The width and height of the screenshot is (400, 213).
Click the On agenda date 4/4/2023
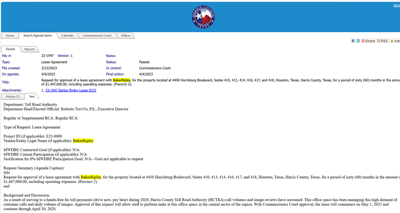pos(48,74)
